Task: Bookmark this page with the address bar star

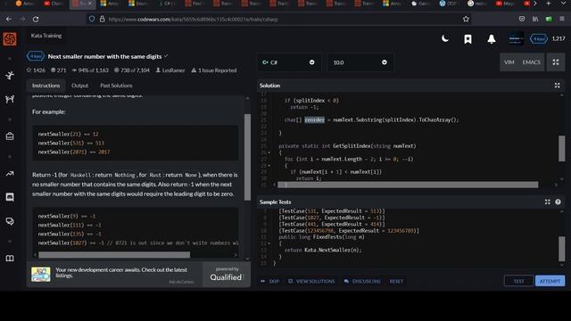Action: pos(466,19)
